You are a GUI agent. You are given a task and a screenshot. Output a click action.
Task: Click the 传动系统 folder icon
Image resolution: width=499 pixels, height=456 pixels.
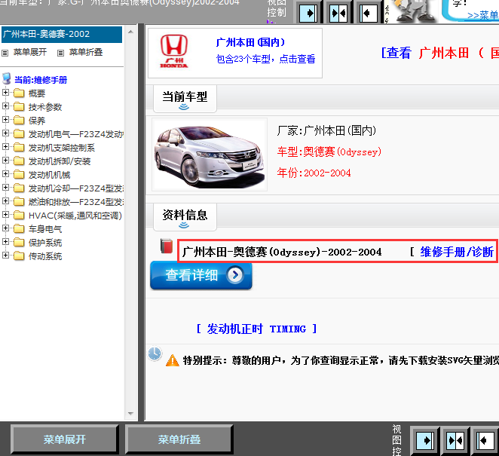click(19, 256)
